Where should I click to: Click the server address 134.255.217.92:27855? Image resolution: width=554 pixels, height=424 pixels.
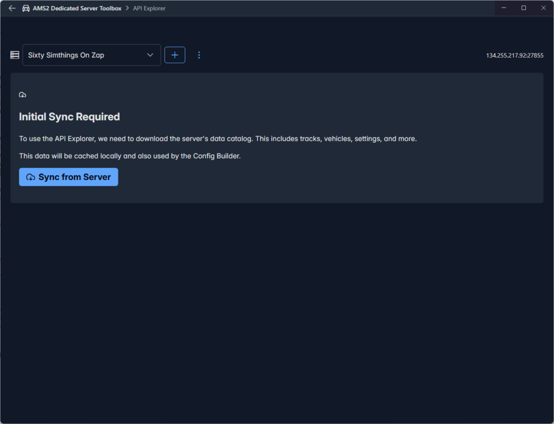pos(515,56)
